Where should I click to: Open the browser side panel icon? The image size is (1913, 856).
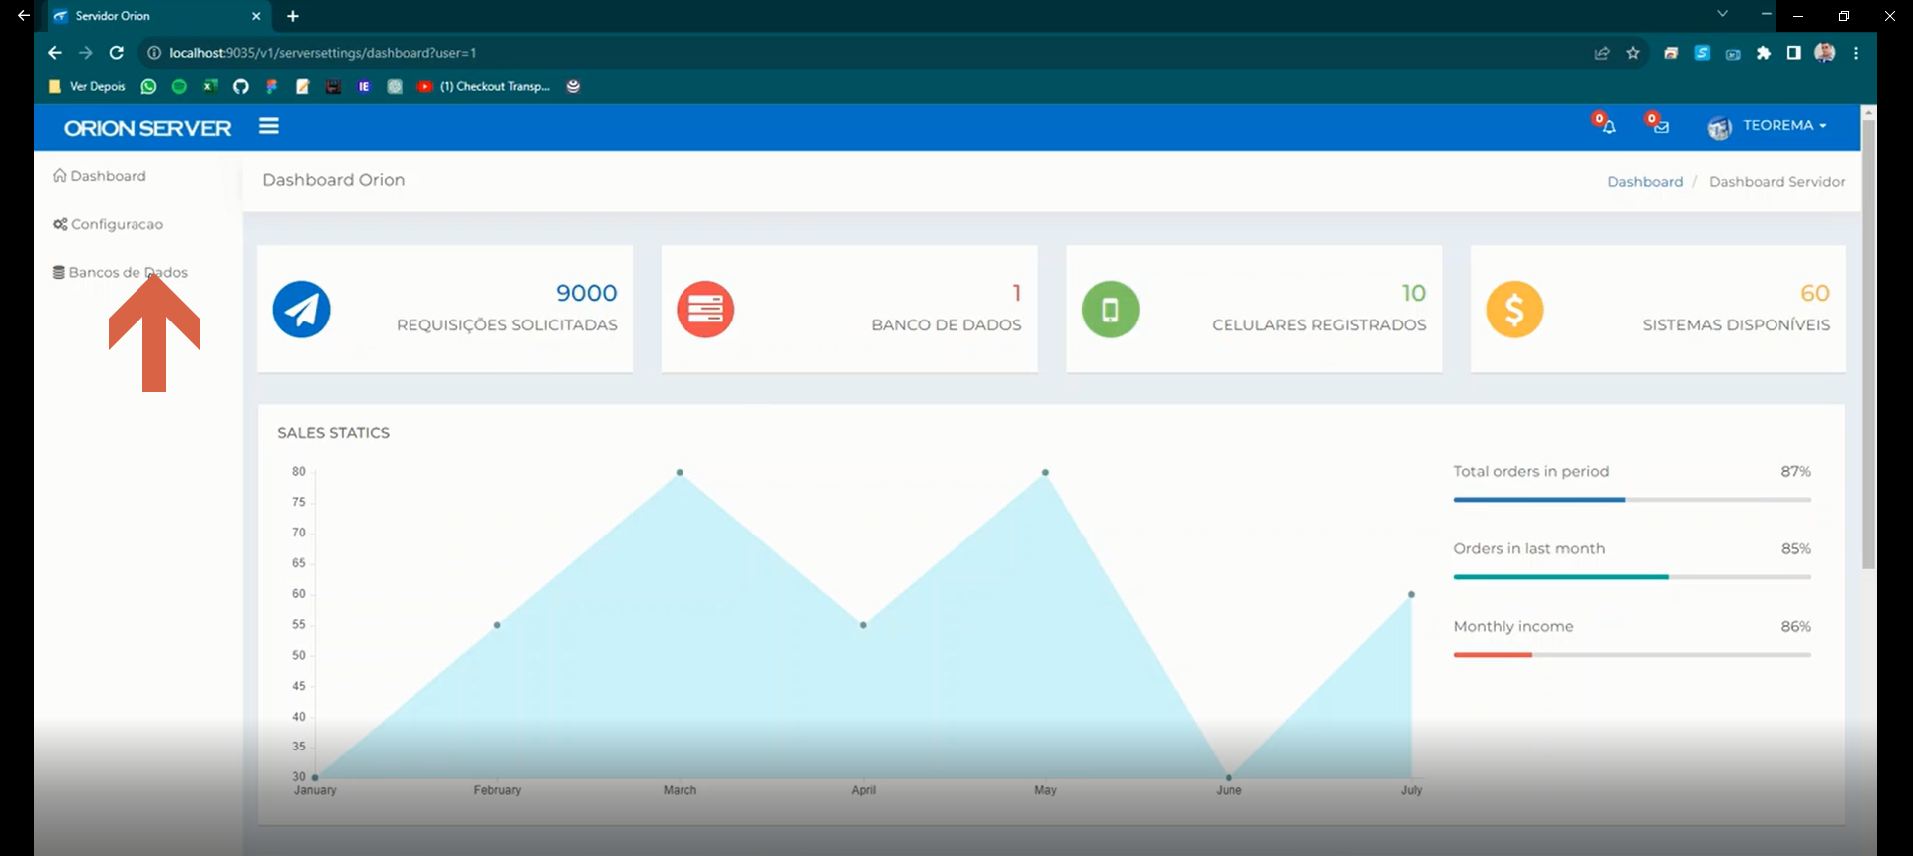(1793, 53)
